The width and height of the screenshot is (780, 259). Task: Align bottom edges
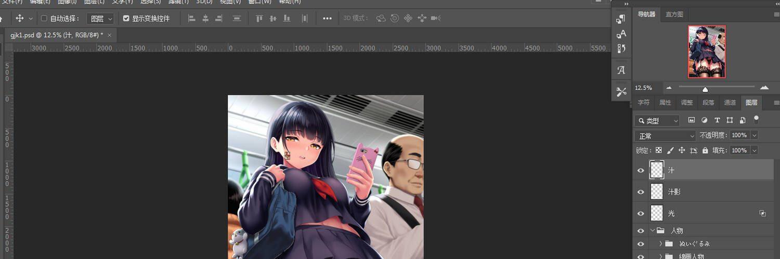pyautogui.click(x=287, y=18)
